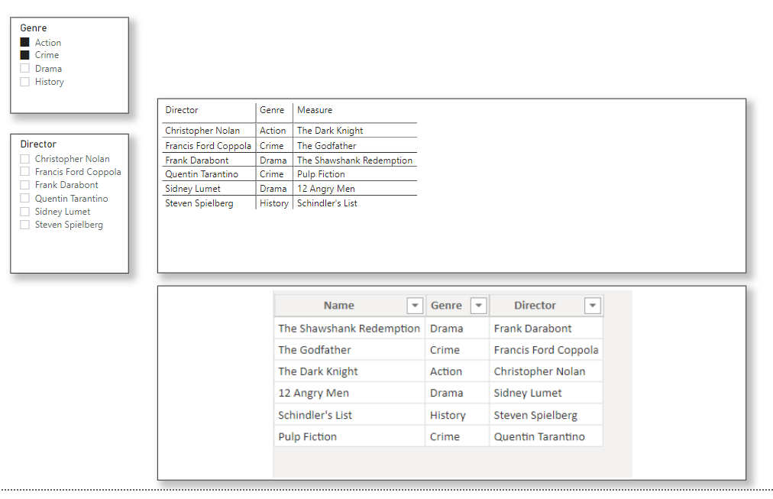Select the Director column header in lower table
Screen dimensions: 773x499
pyautogui.click(x=535, y=305)
